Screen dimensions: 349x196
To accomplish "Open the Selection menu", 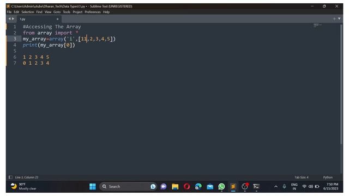I will coord(28,12).
